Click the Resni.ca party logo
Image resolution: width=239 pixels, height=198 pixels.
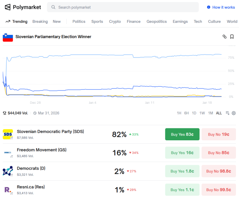coord(8,190)
